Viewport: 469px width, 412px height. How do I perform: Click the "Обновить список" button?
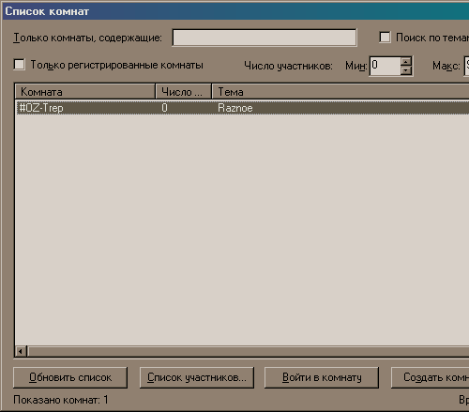click(x=70, y=377)
